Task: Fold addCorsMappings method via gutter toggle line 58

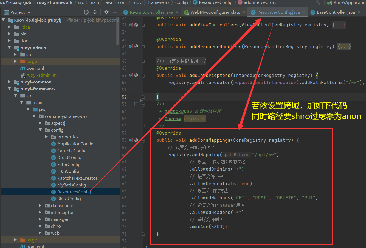Action: [143, 140]
